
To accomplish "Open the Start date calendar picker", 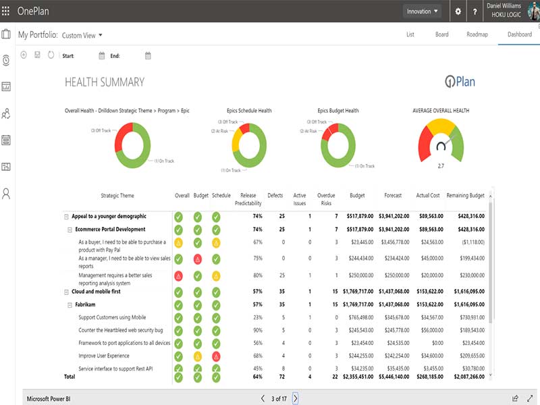I will click(x=102, y=56).
